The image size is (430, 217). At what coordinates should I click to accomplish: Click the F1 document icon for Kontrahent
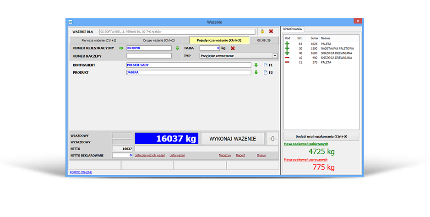point(265,65)
